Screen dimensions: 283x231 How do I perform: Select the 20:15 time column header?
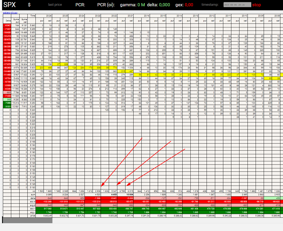(x=158, y=16)
